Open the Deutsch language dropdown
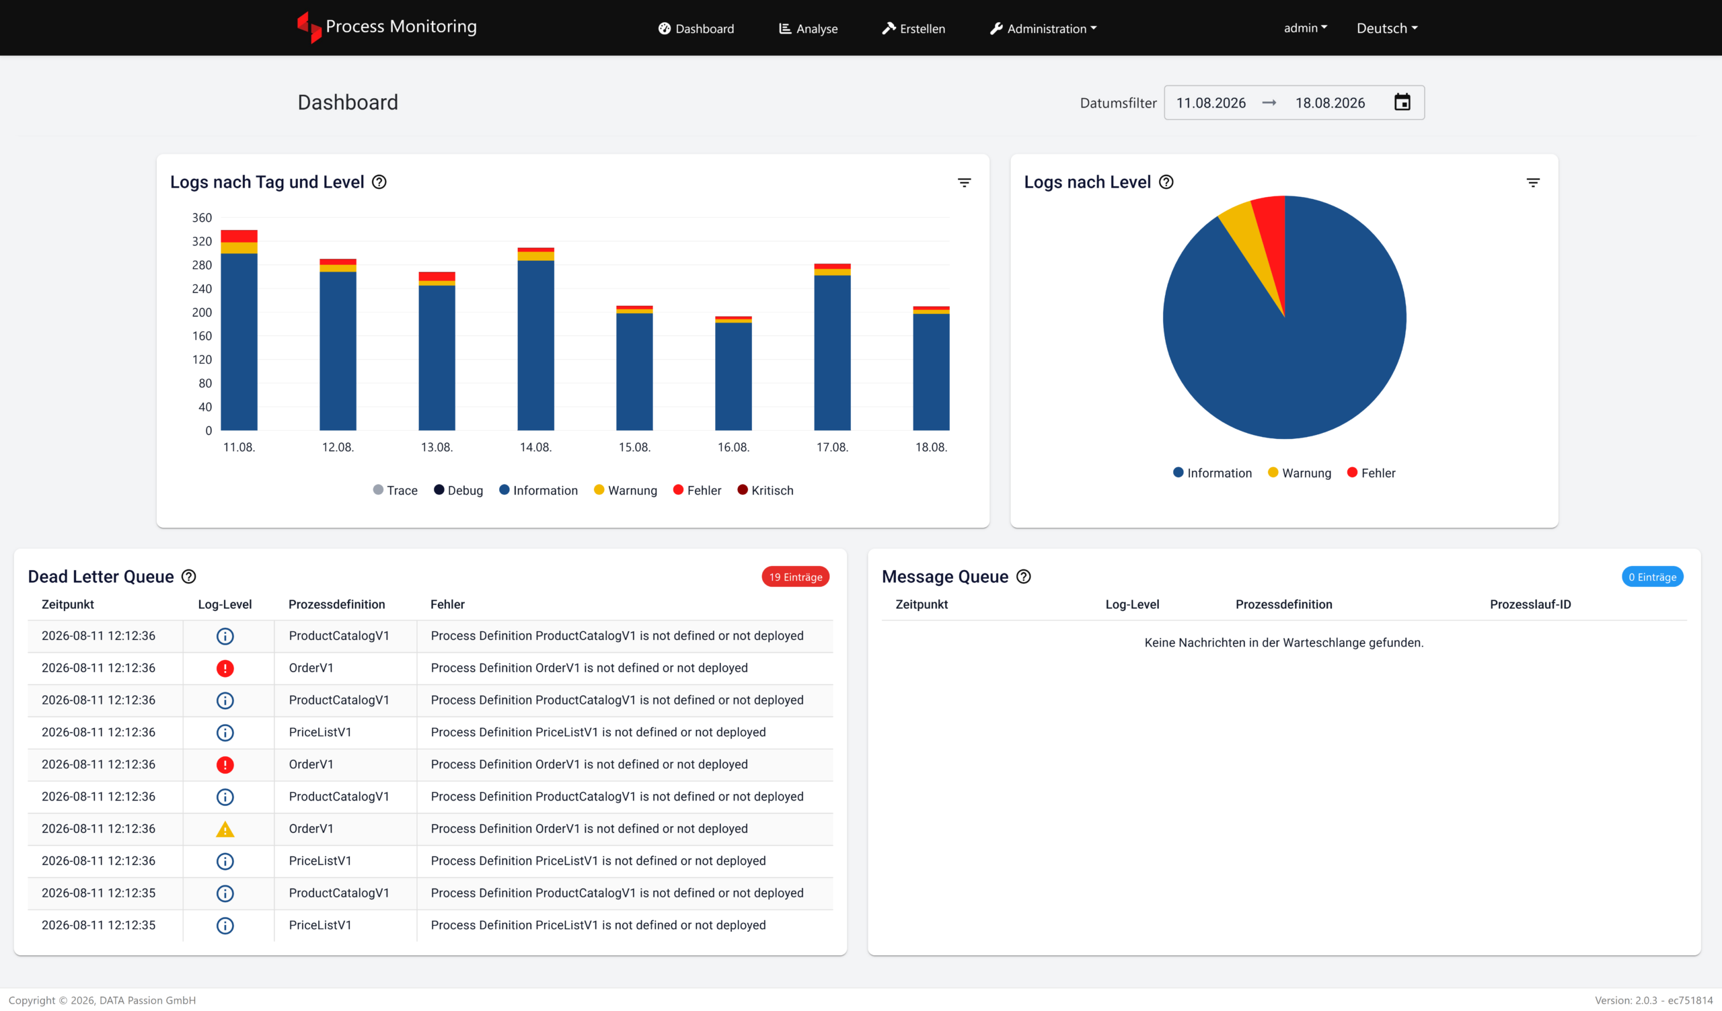The height and width of the screenshot is (1011, 1722). [x=1387, y=28]
